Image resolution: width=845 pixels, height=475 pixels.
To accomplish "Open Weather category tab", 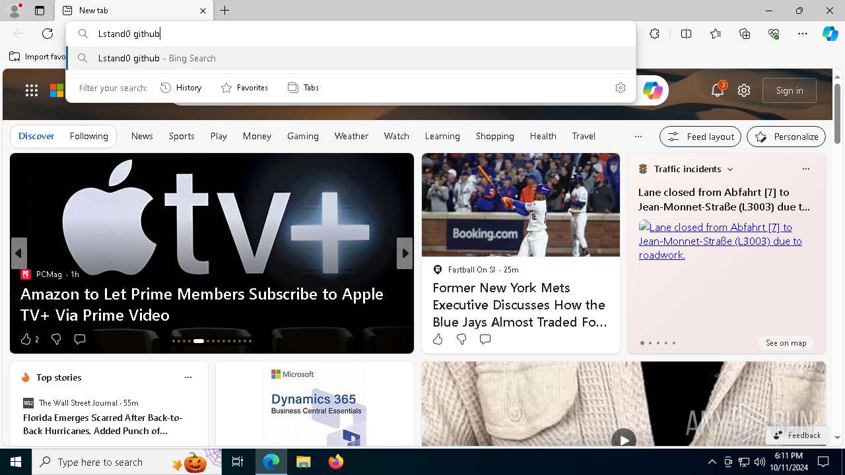I will coord(351,136).
